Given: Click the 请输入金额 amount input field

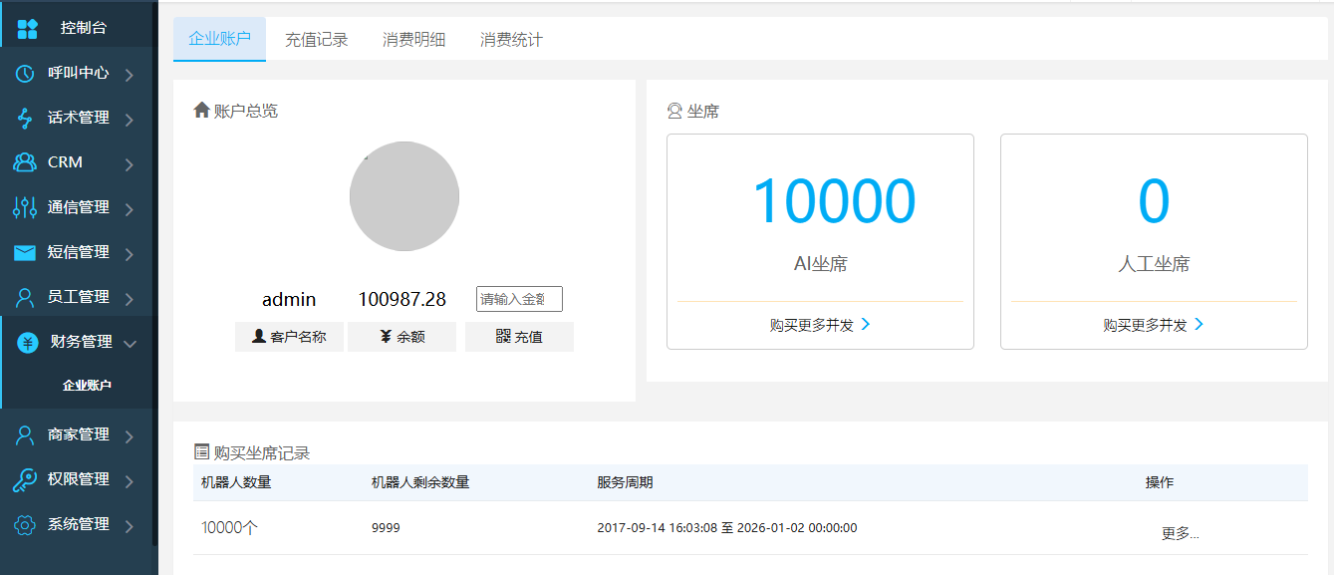Looking at the screenshot, I should click(518, 299).
